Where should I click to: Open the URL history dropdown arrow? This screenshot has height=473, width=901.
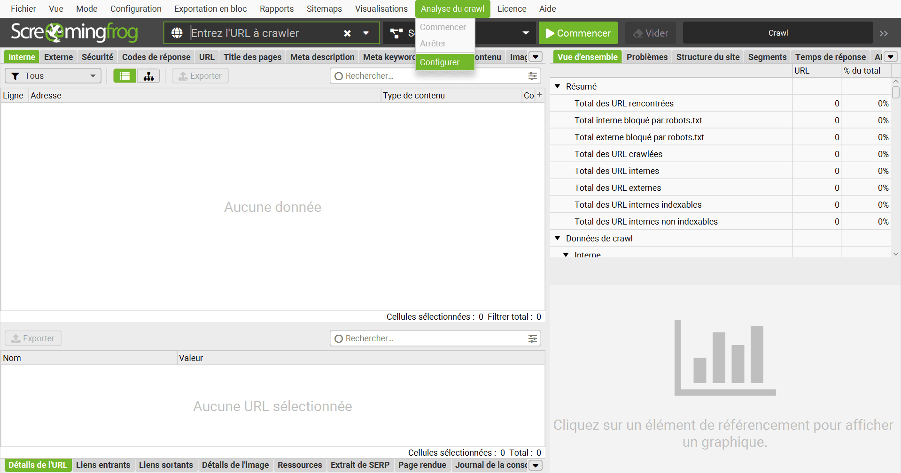click(x=366, y=33)
